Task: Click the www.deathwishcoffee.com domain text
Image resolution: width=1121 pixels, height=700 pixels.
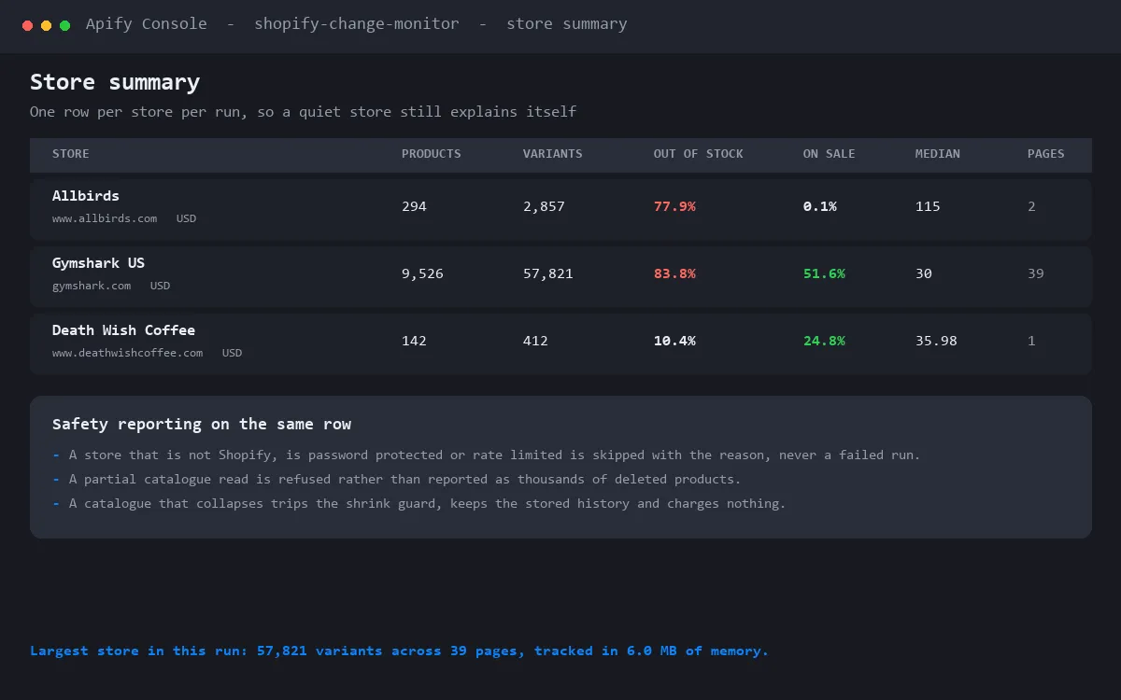Action: point(127,353)
